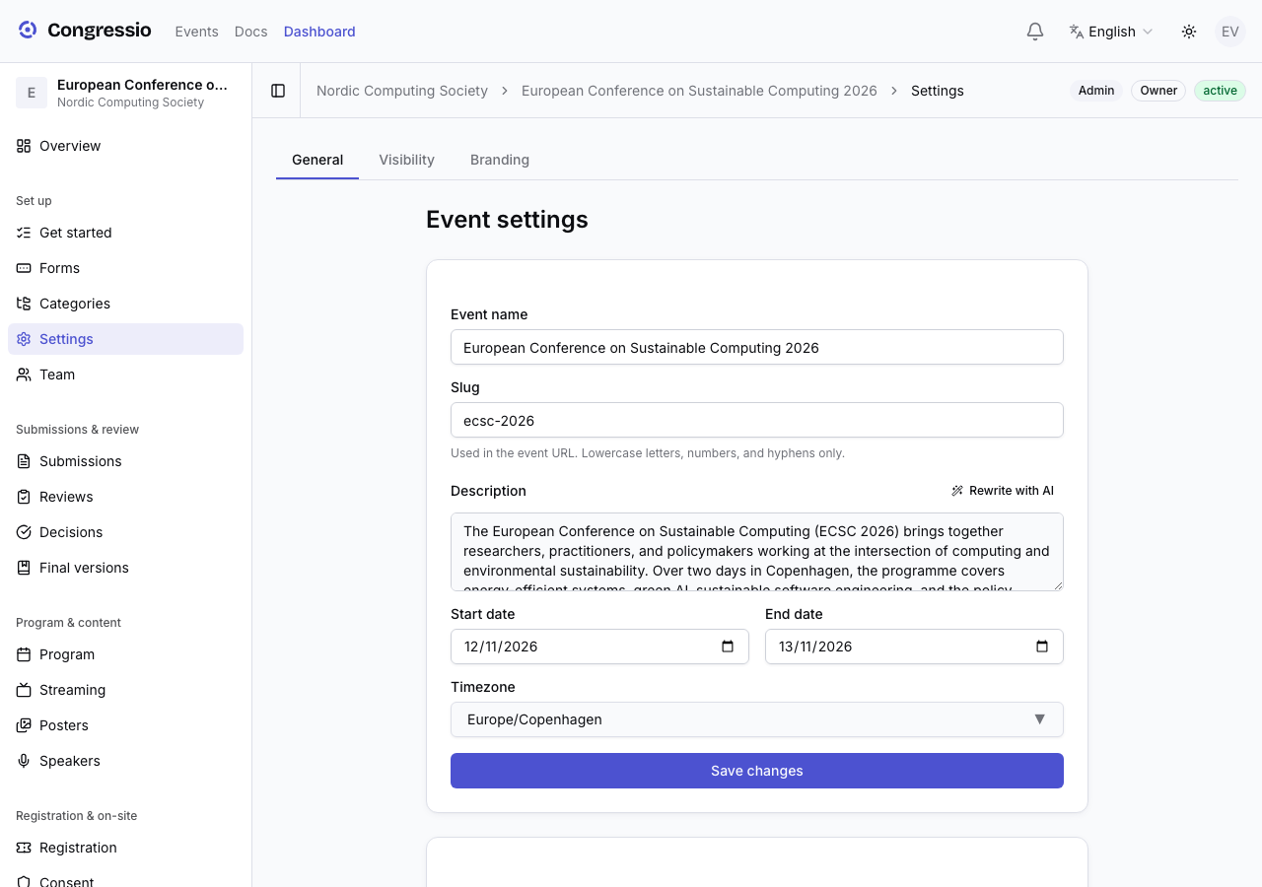Click the Rewrite with AI button
Viewport: 1262px width, 887px height.
point(1003,491)
